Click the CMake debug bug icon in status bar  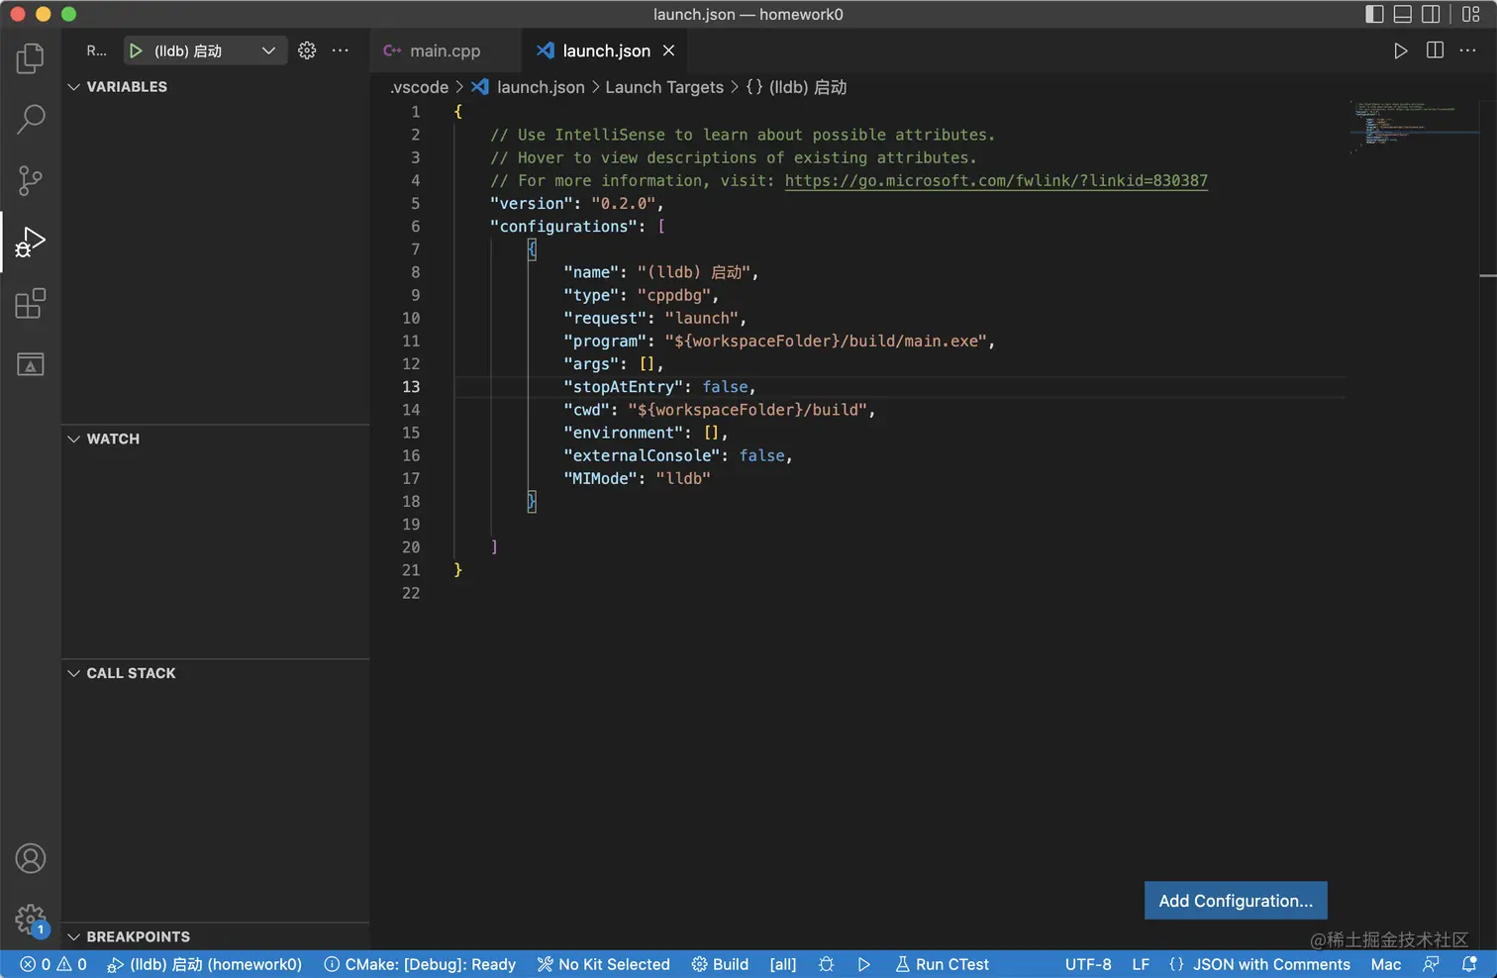click(x=826, y=964)
